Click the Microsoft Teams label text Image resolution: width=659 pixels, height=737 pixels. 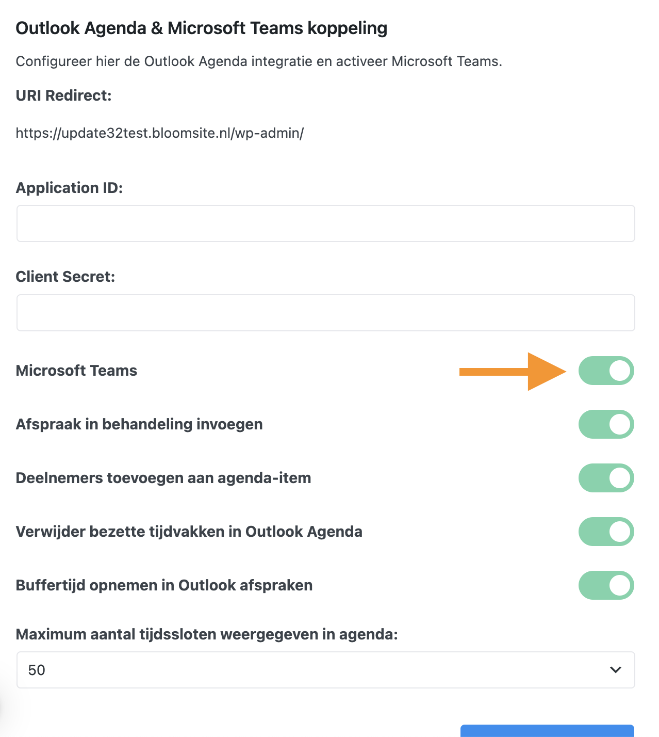[76, 371]
